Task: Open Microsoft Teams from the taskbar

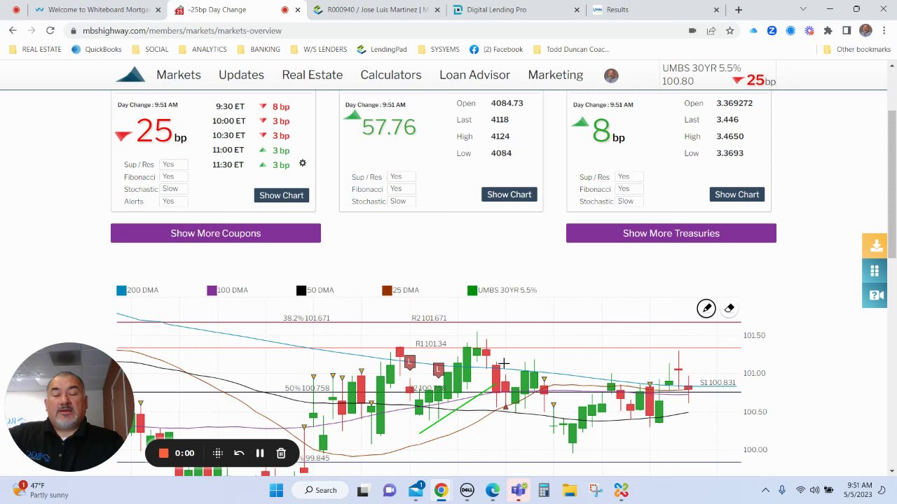Action: point(518,490)
